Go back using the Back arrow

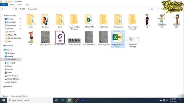[3, 9]
